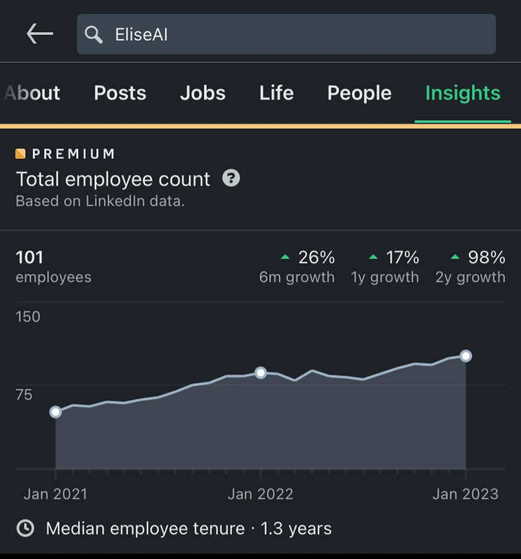Select the Life tab
The width and height of the screenshot is (521, 559).
click(277, 93)
